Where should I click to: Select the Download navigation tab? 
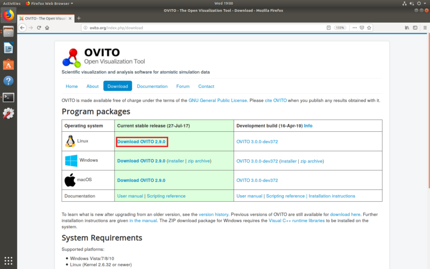pos(118,86)
